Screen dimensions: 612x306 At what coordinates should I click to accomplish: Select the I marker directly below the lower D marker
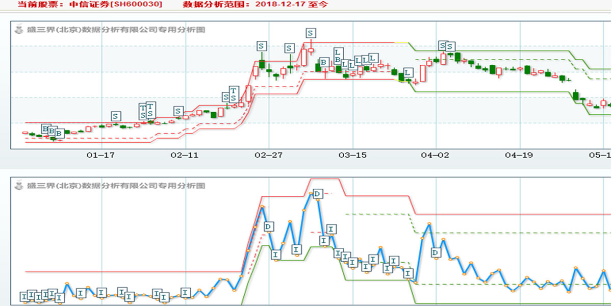[x=275, y=254]
